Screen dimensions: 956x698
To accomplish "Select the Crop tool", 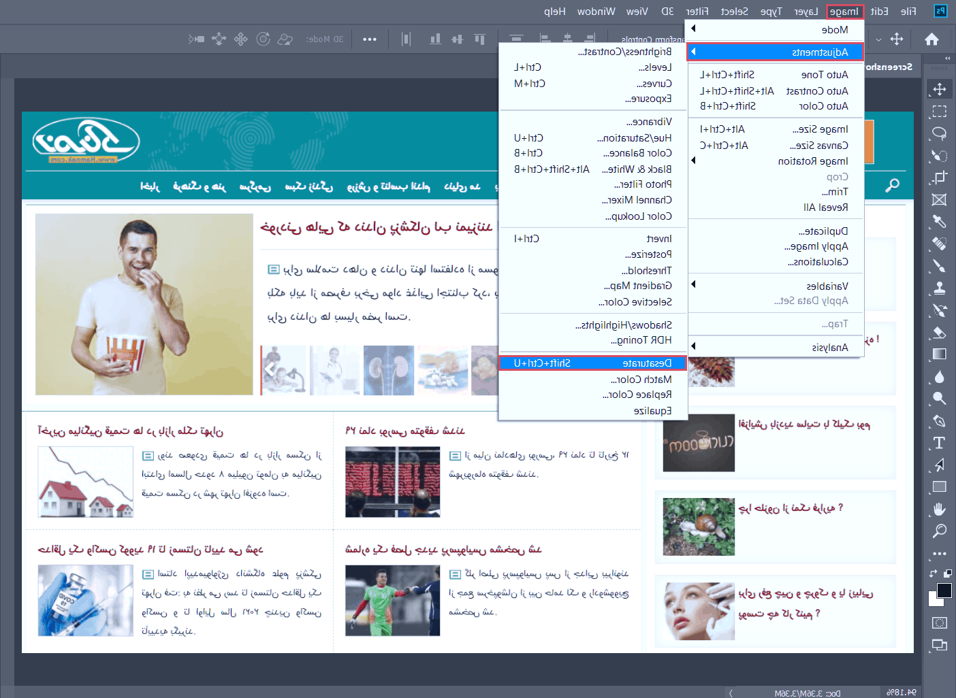I will click(939, 178).
